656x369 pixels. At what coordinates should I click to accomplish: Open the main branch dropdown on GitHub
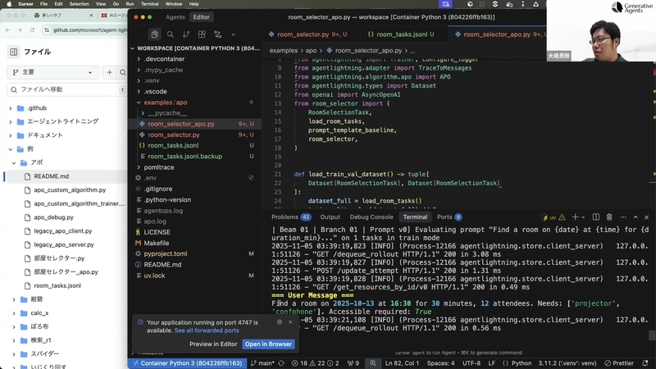(53, 72)
